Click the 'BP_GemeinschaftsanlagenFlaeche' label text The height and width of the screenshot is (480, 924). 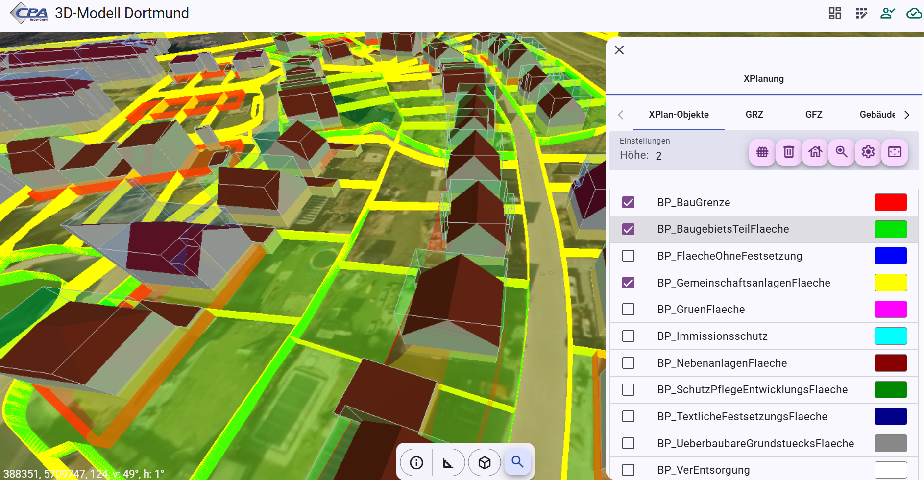click(x=744, y=283)
